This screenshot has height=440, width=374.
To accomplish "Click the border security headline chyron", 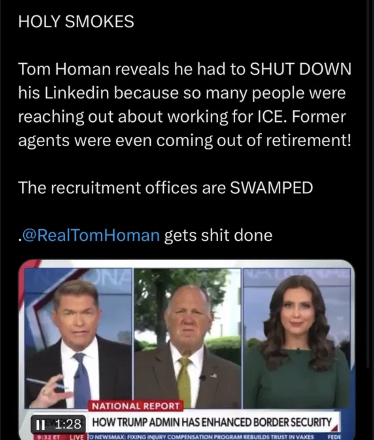I will [x=212, y=422].
